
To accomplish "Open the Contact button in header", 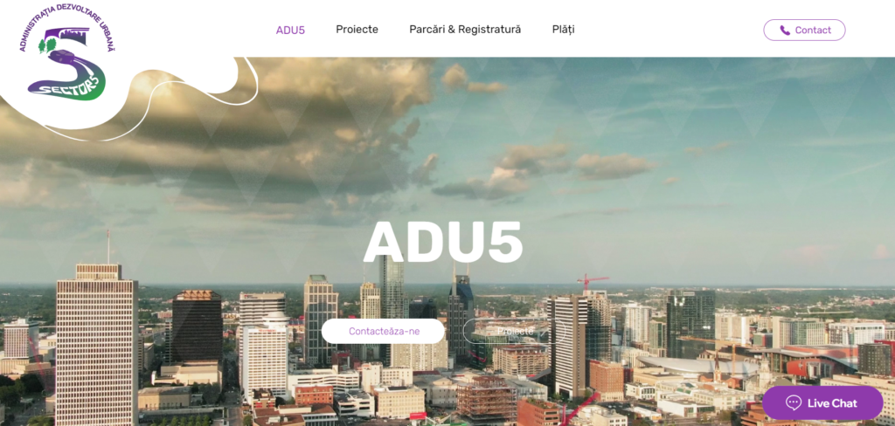I will pos(804,31).
